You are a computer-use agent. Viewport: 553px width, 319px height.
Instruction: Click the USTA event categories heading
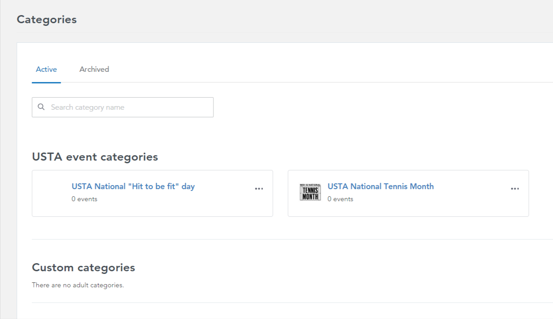(95, 157)
